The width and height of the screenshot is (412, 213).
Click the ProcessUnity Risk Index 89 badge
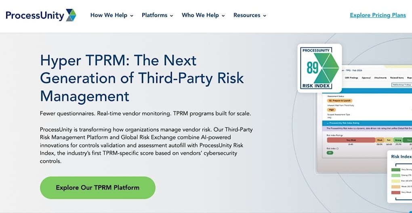[320, 68]
